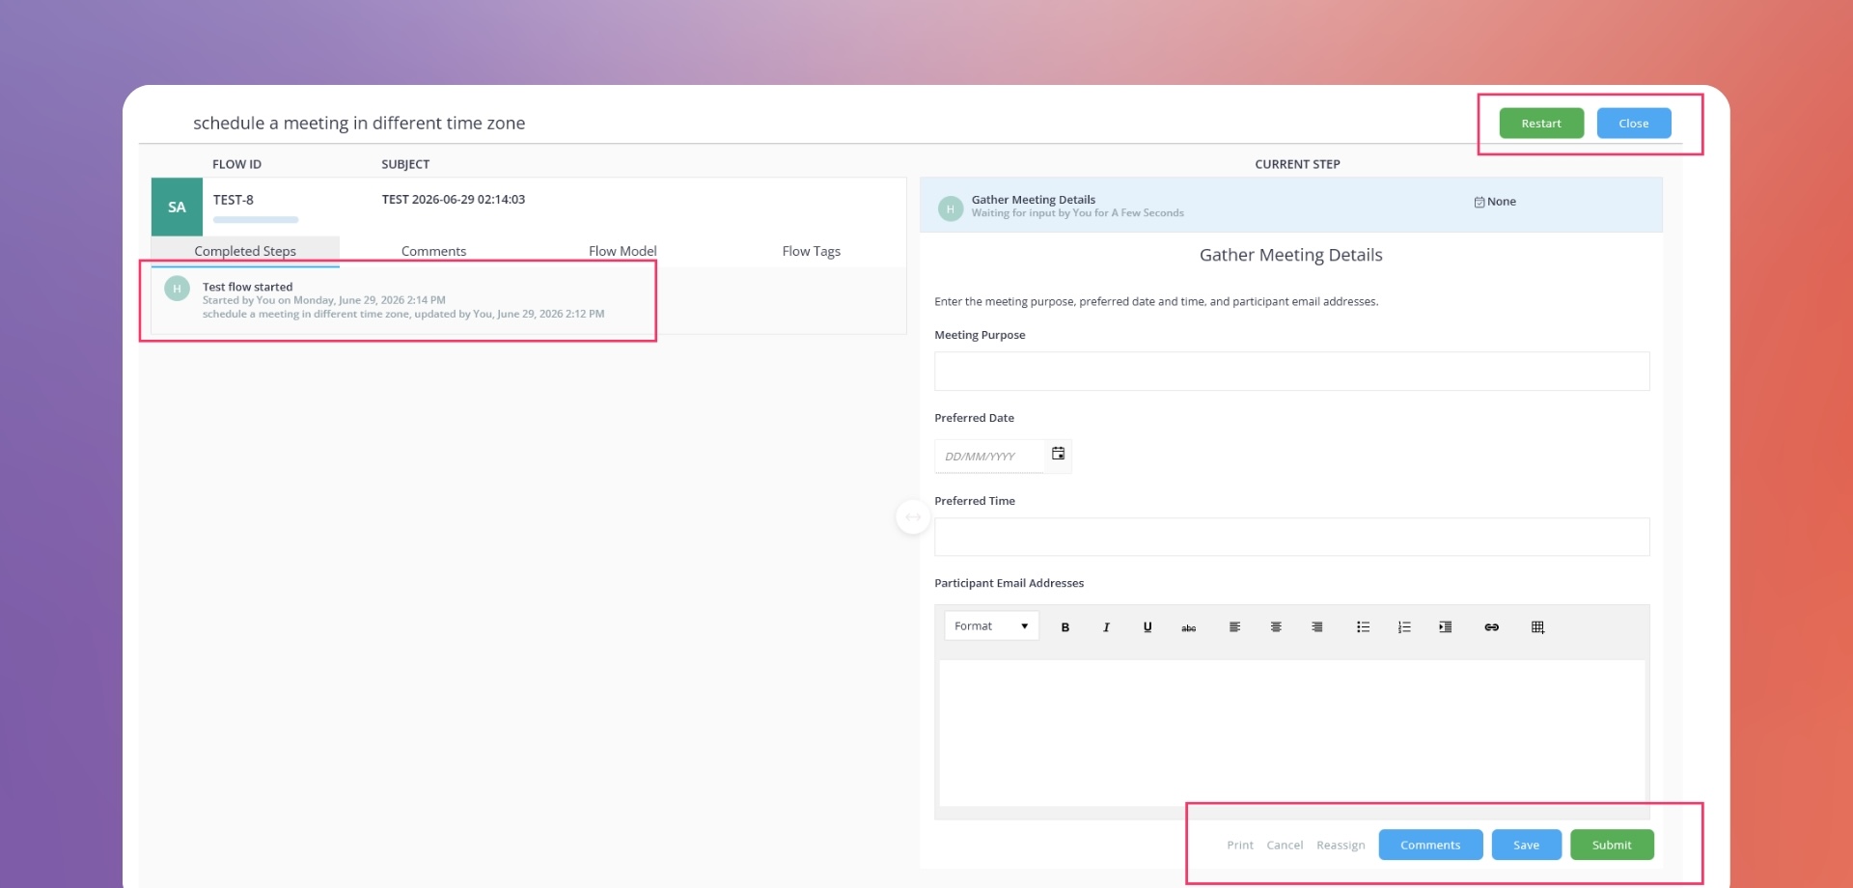Click the panel resize arrow handle
This screenshot has height=888, width=1853.
(x=913, y=517)
